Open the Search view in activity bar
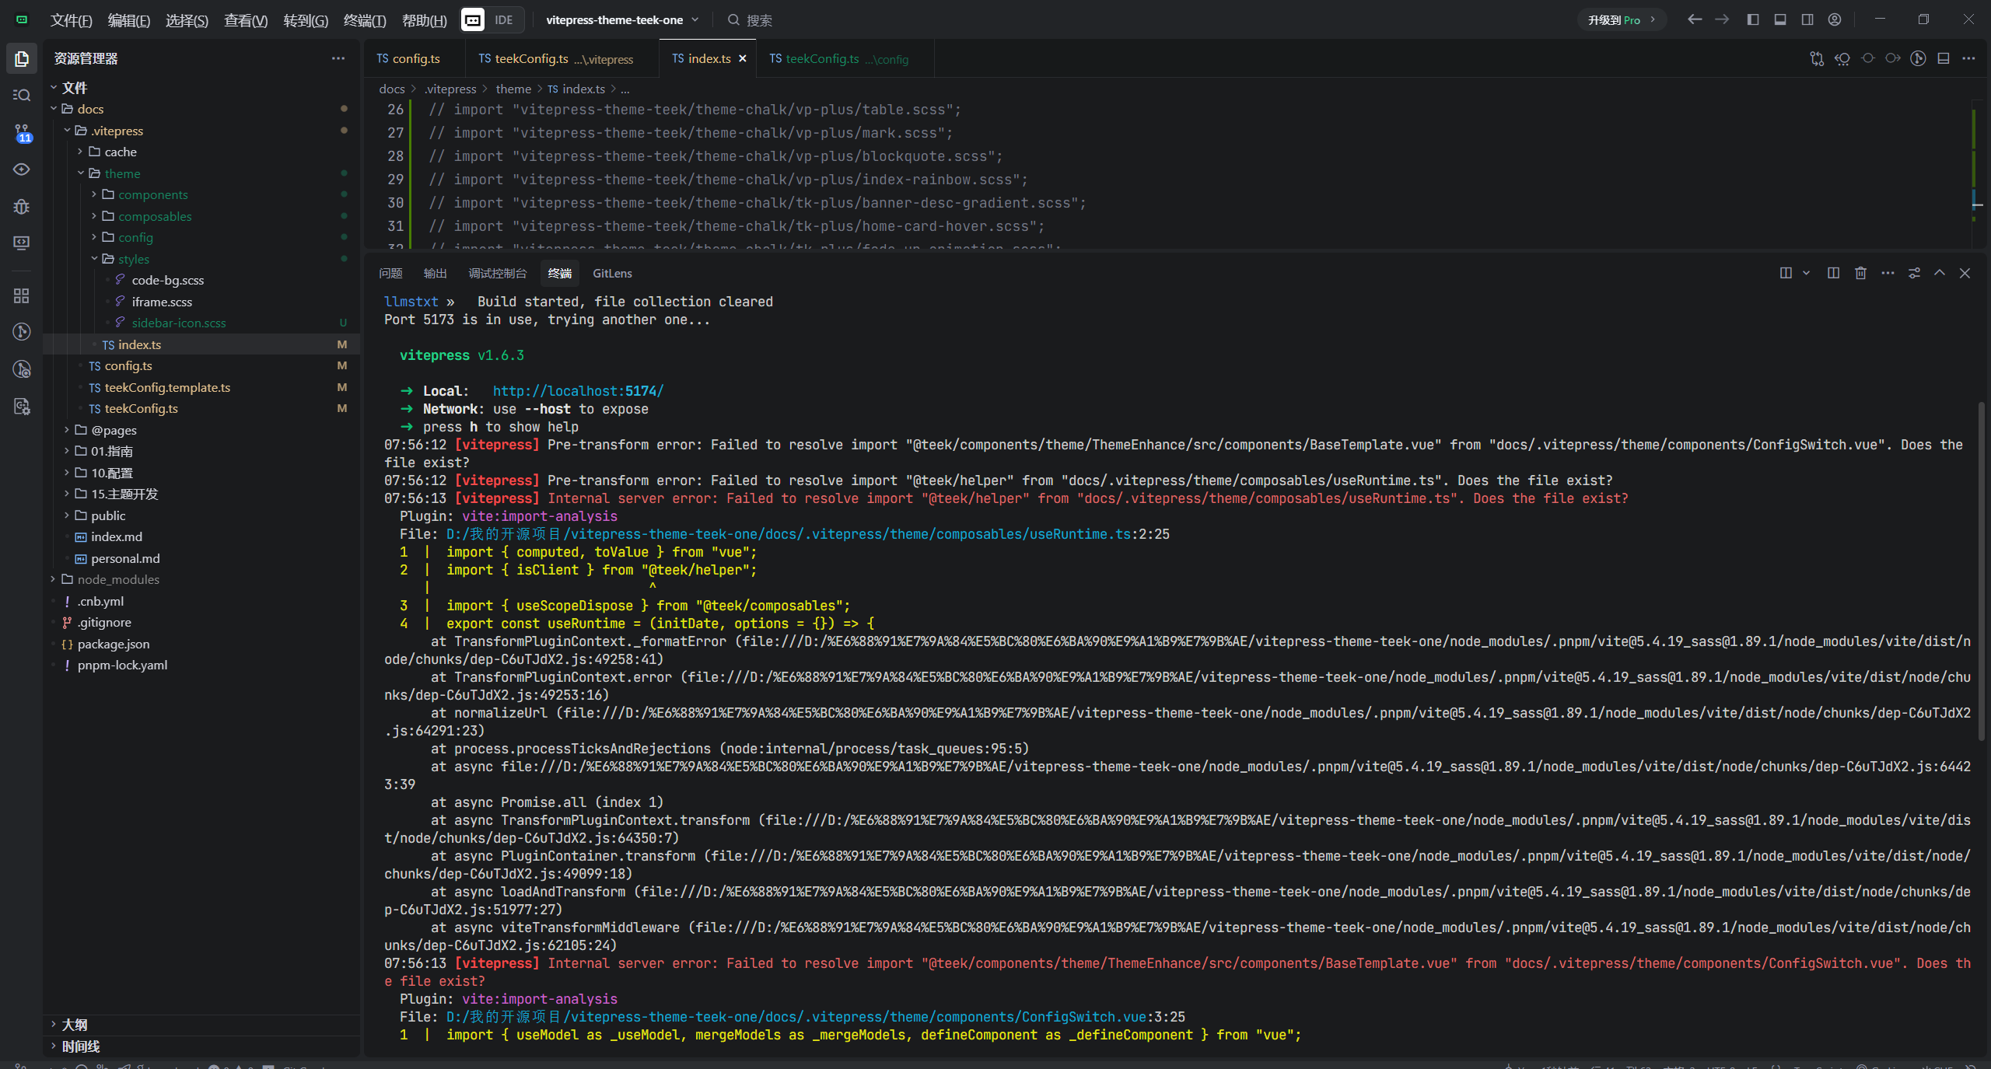The height and width of the screenshot is (1069, 1991). (x=22, y=95)
